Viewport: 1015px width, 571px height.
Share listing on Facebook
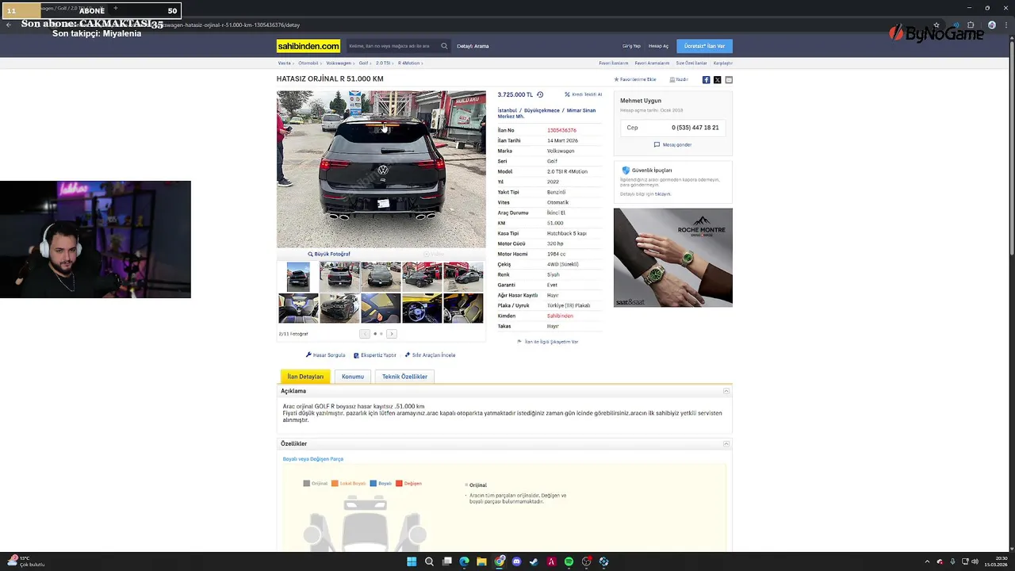tap(706, 79)
